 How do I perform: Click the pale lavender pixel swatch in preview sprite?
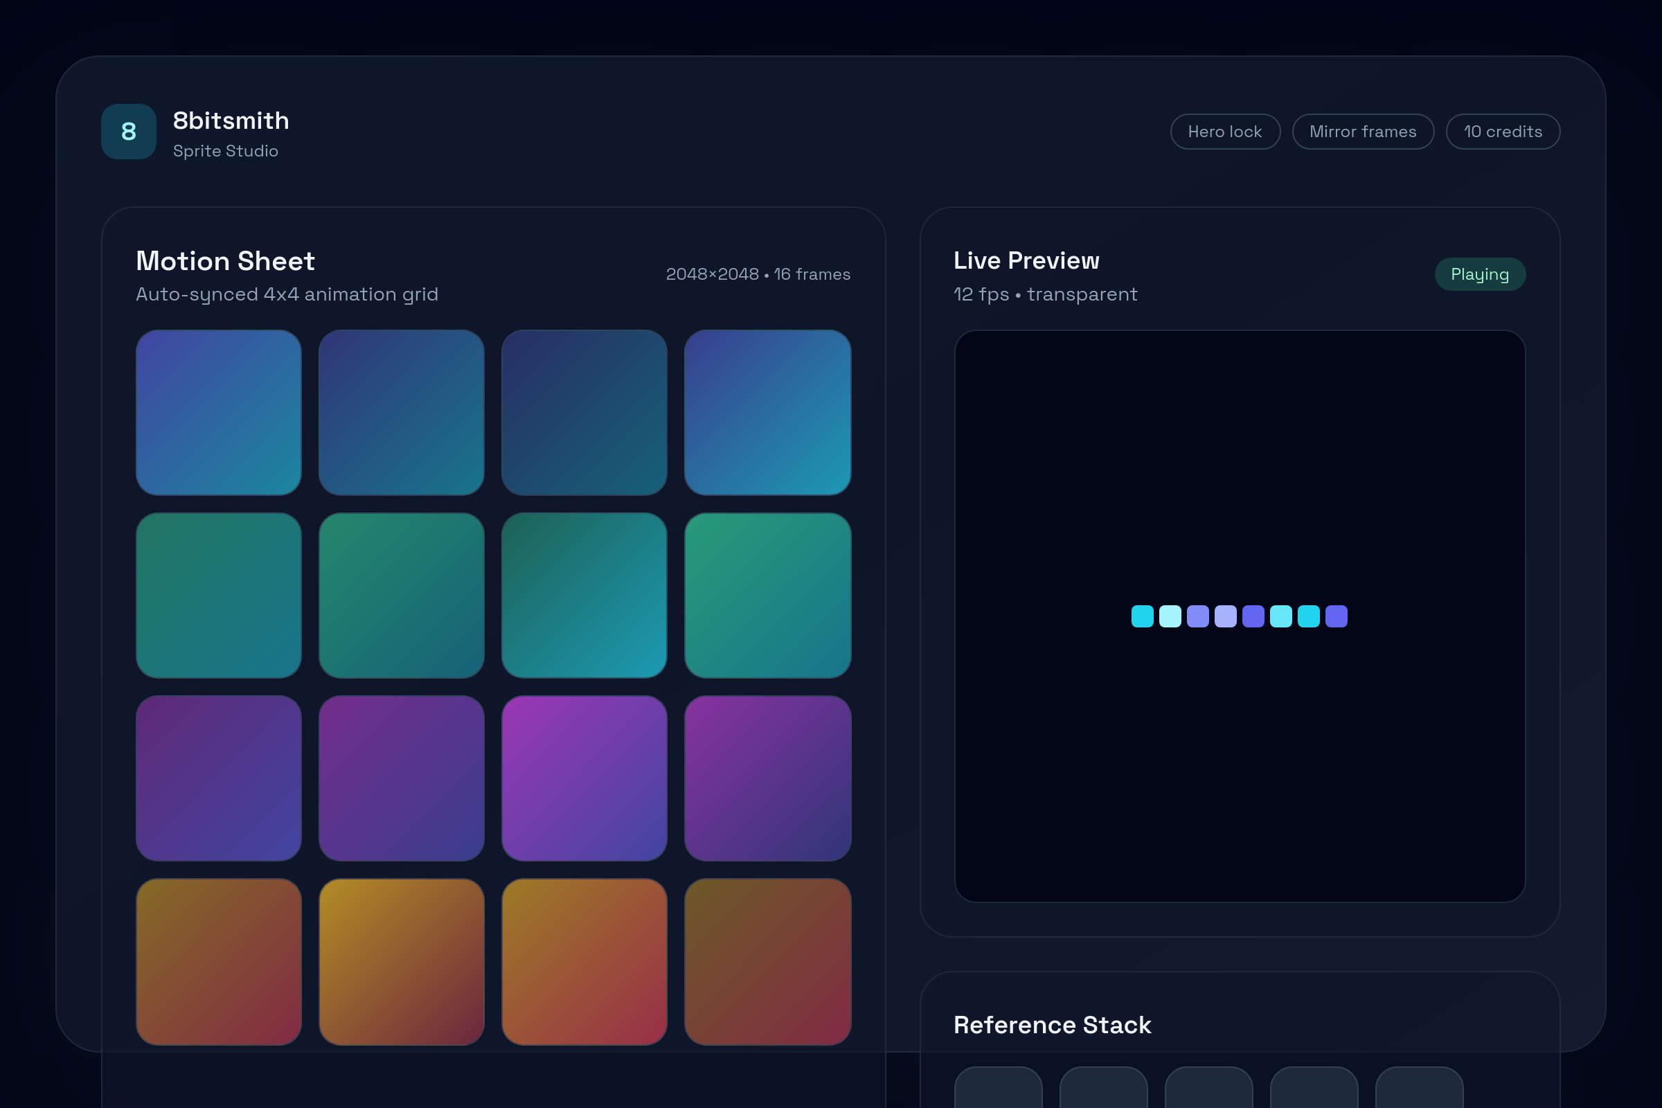1225,616
